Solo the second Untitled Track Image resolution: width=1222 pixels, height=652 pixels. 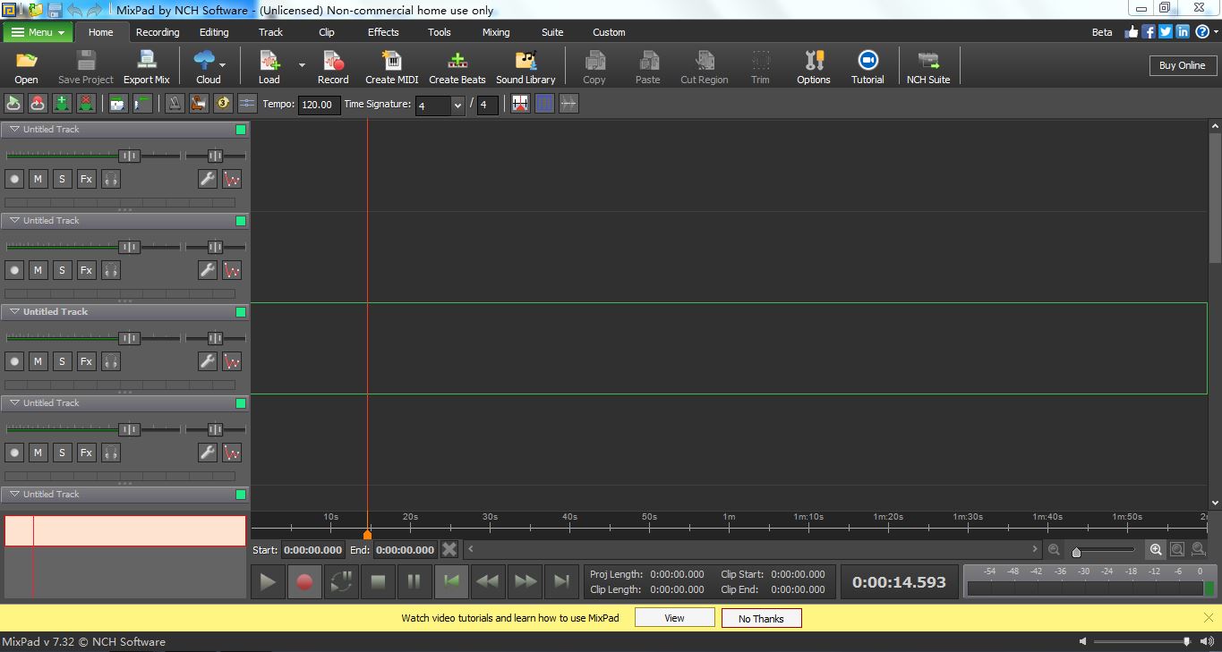point(62,270)
